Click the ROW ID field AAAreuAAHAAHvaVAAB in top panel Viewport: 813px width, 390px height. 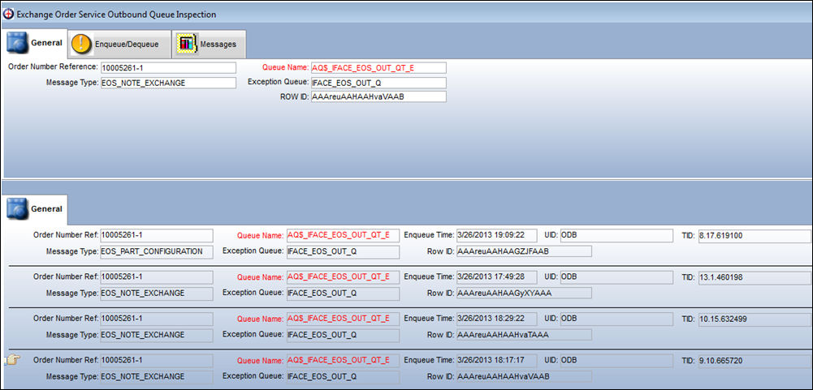coord(378,96)
